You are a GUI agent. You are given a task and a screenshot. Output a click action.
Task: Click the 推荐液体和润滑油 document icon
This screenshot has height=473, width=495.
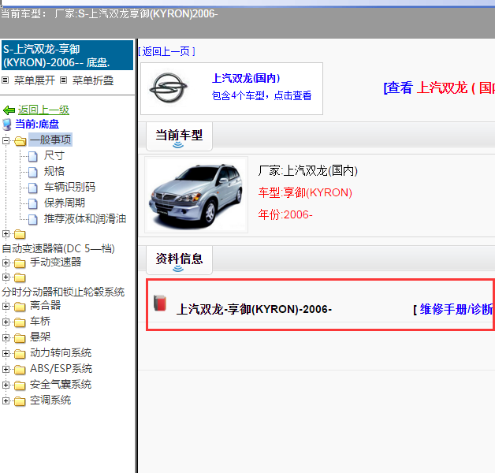pyautogui.click(x=33, y=219)
